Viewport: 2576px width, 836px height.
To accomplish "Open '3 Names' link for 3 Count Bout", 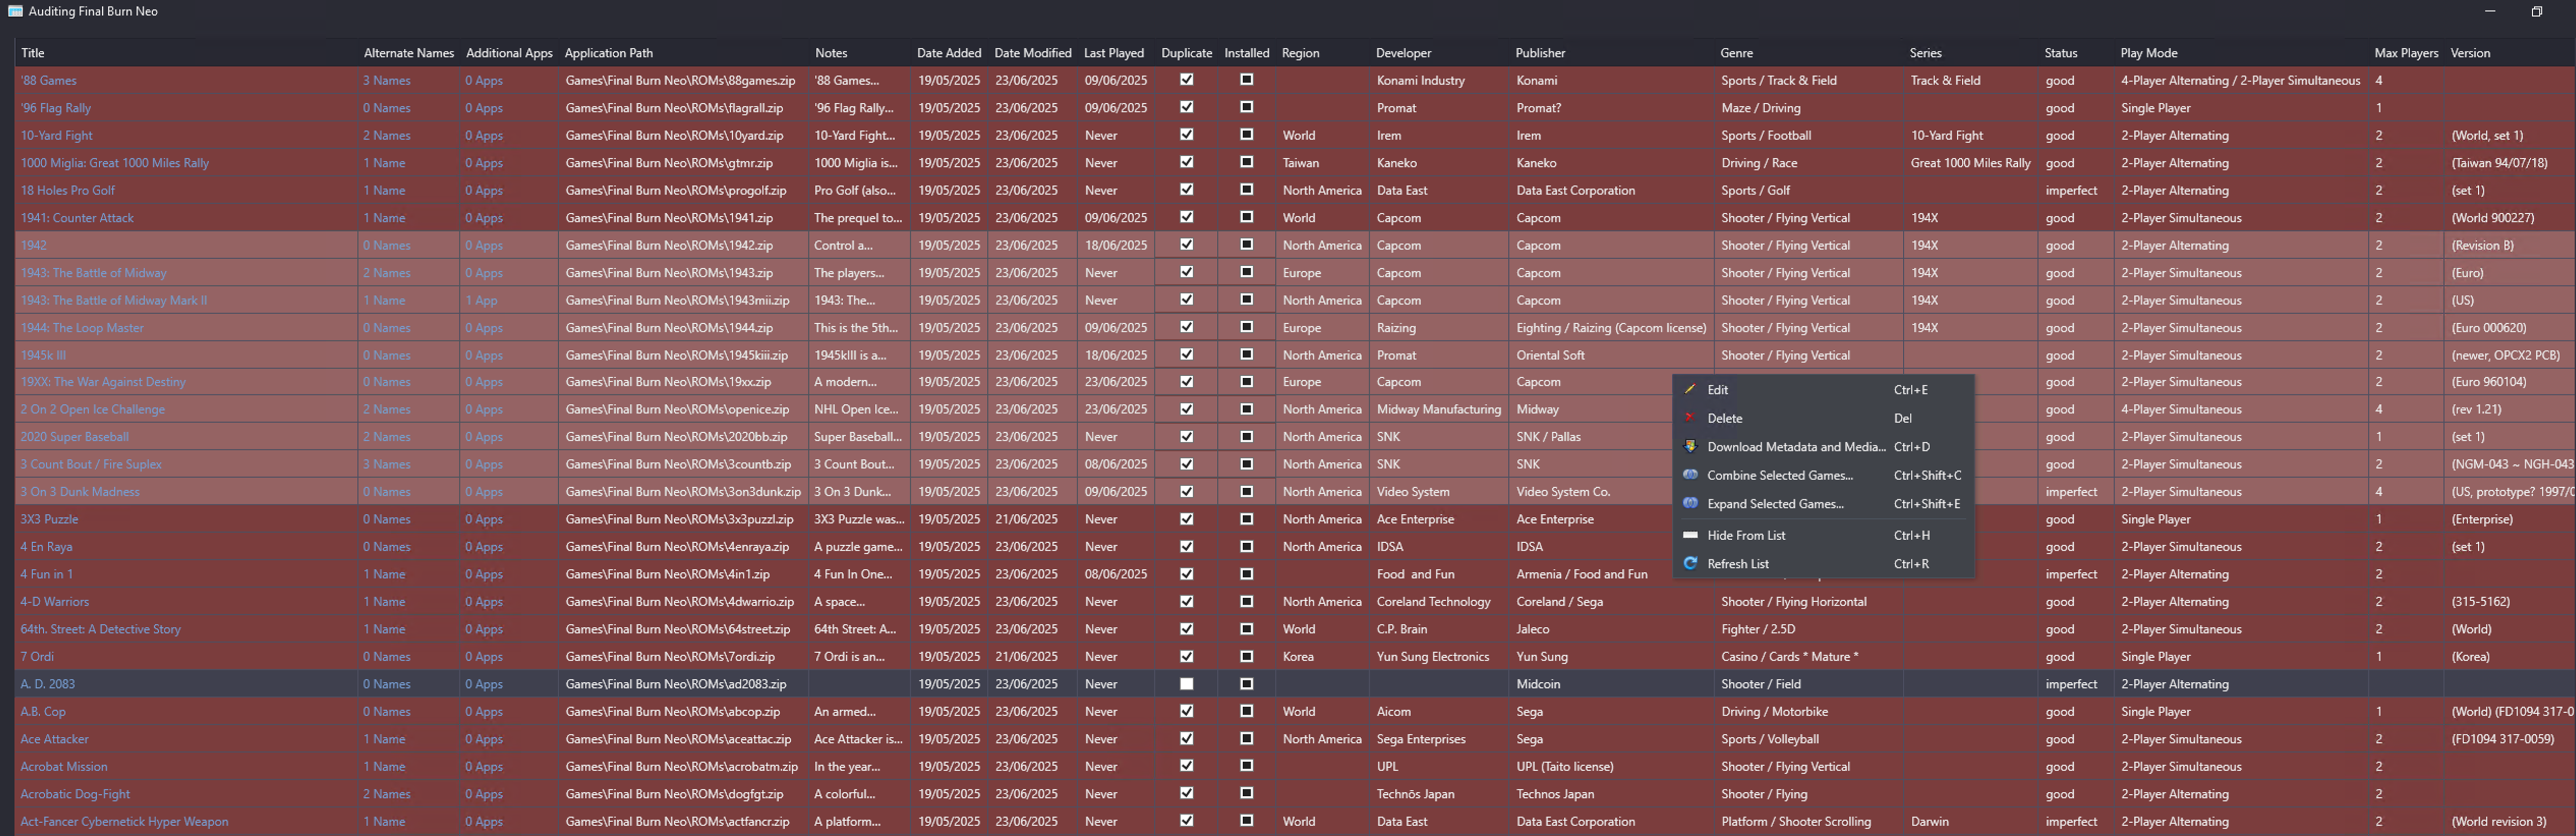I will (387, 464).
